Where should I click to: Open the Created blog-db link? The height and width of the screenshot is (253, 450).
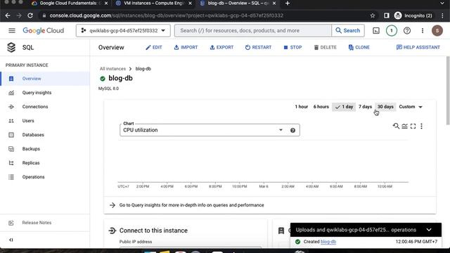coord(328,242)
